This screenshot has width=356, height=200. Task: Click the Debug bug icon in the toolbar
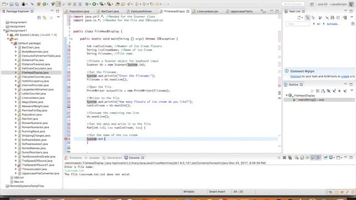pyautogui.click(x=87, y=4)
